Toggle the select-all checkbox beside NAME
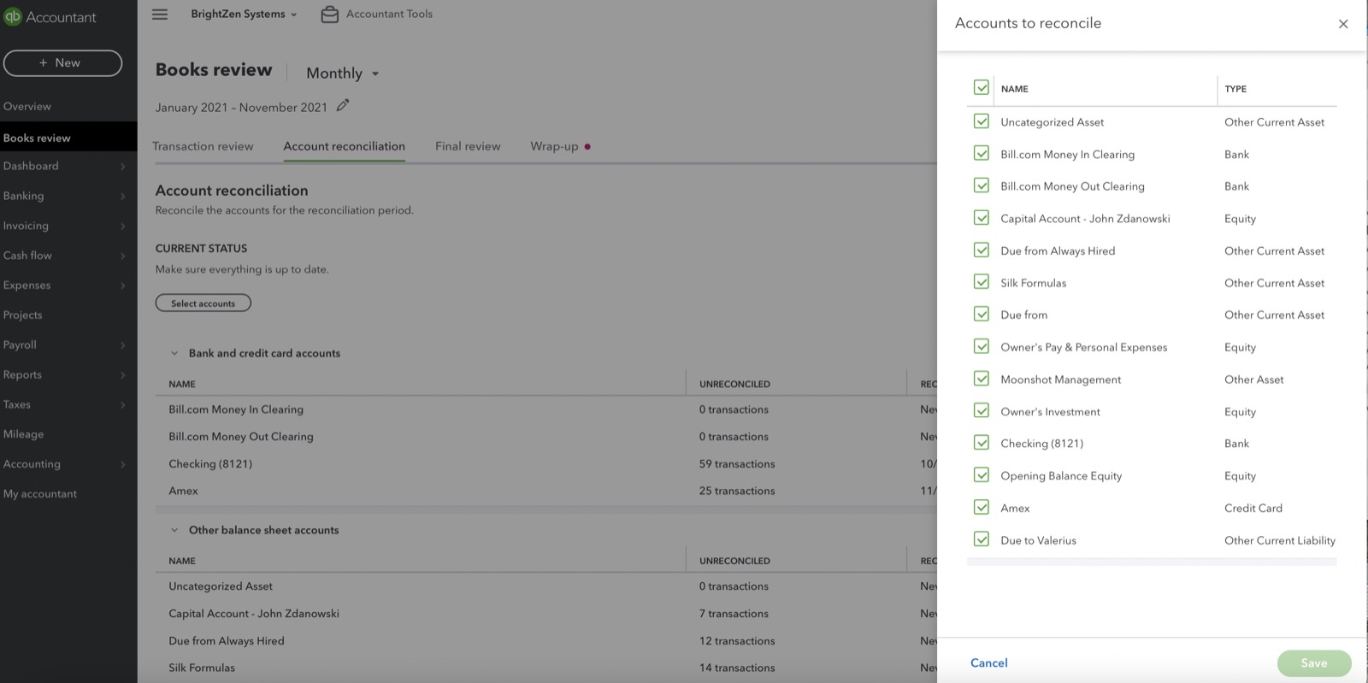This screenshot has width=1368, height=683. point(982,88)
